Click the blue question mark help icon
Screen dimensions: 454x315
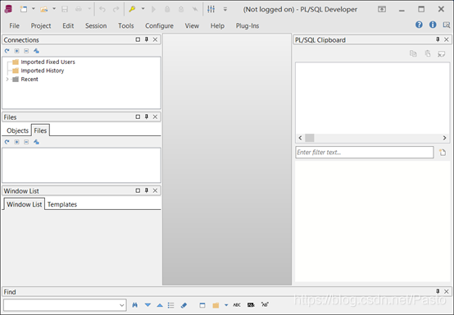(x=419, y=25)
